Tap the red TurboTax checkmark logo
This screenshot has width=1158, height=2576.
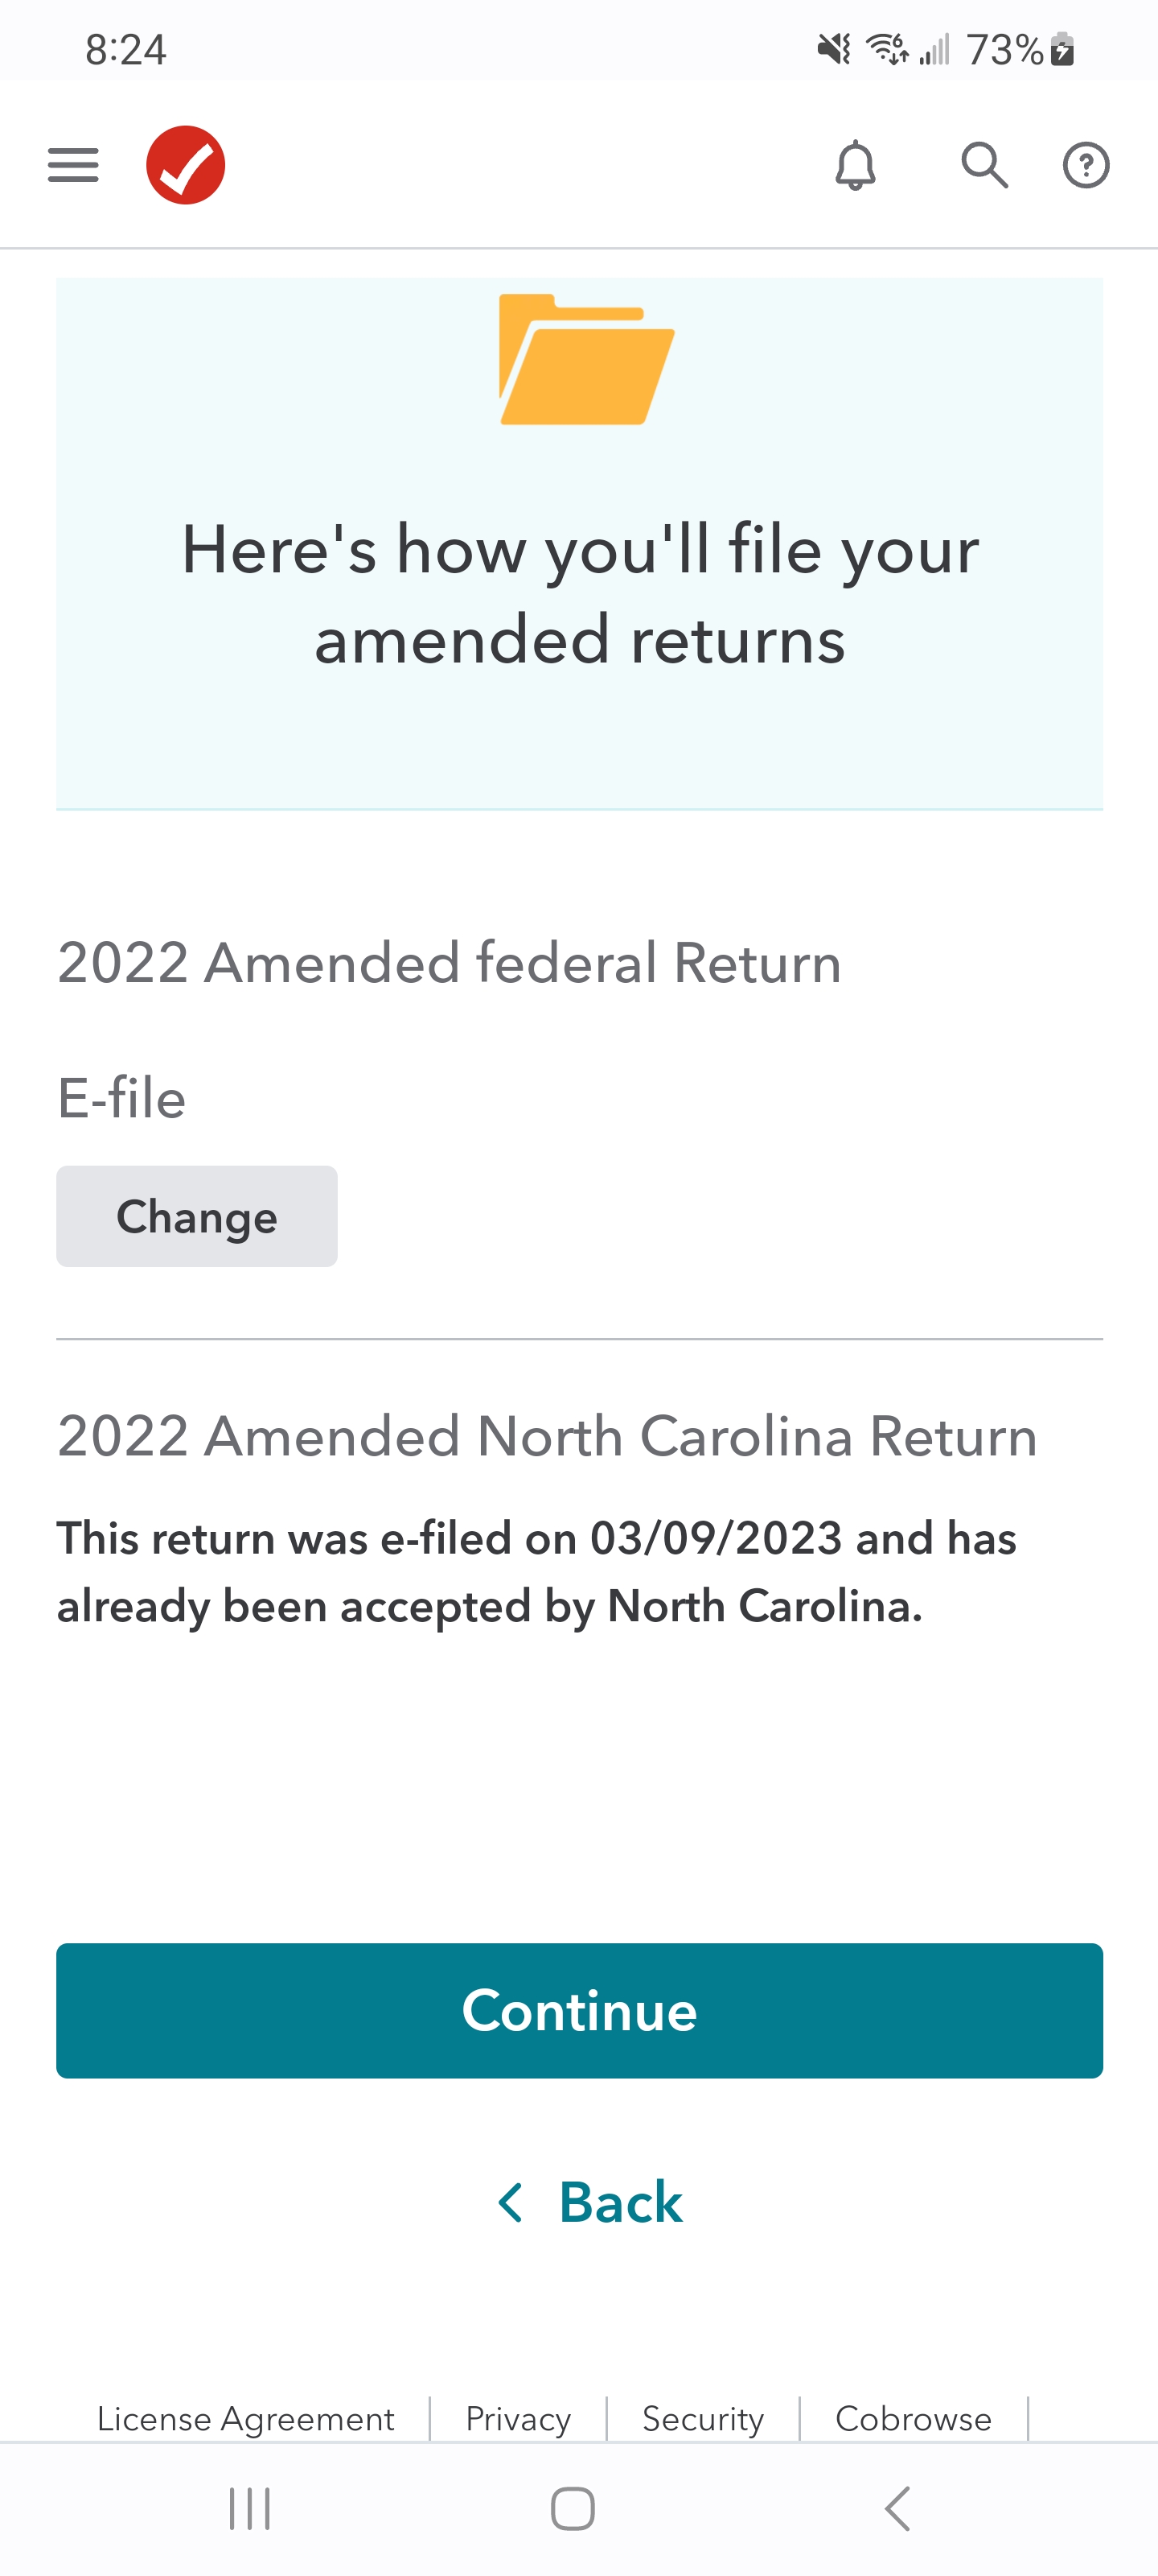[x=186, y=165]
